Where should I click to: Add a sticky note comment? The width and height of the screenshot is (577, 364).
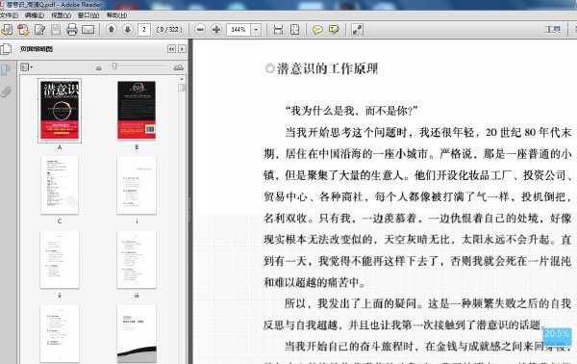click(317, 30)
